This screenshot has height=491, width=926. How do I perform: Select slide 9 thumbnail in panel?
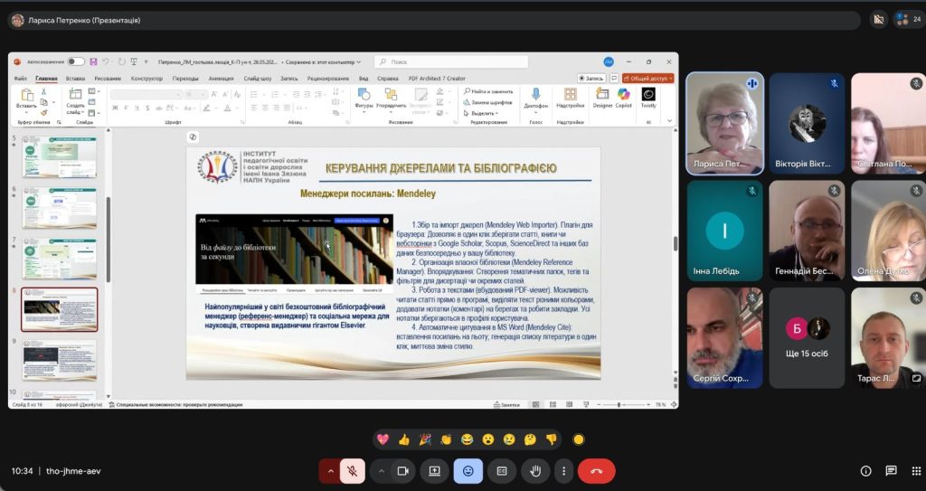coord(59,360)
